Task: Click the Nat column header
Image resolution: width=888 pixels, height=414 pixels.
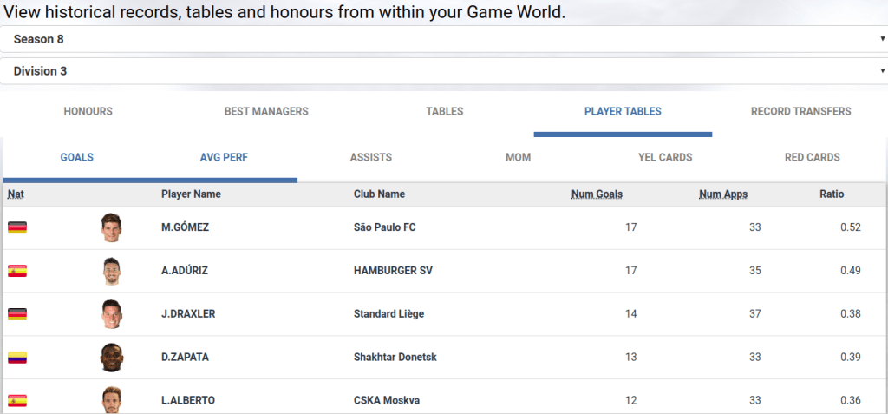Action: click(16, 194)
